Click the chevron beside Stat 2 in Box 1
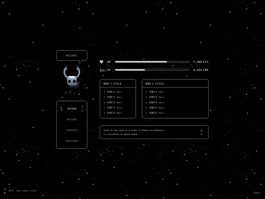 pos(104,97)
